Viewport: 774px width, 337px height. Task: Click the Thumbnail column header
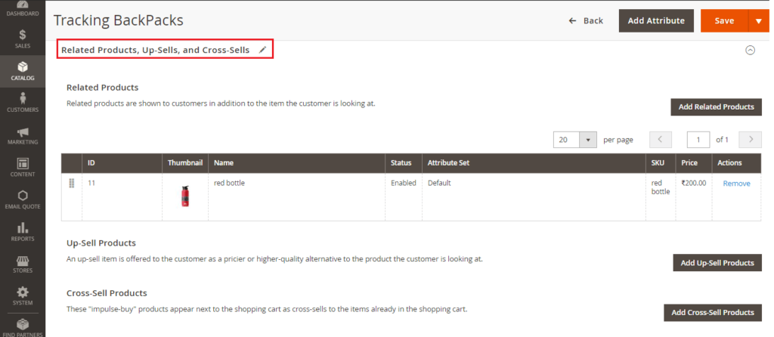(x=185, y=162)
